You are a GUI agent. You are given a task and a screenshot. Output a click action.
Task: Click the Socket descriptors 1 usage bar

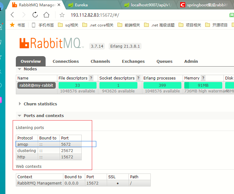(x=118, y=85)
